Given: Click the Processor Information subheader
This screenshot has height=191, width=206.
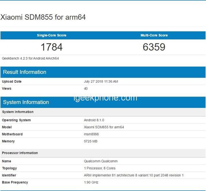Looking at the screenshot, I should click(x=103, y=153).
